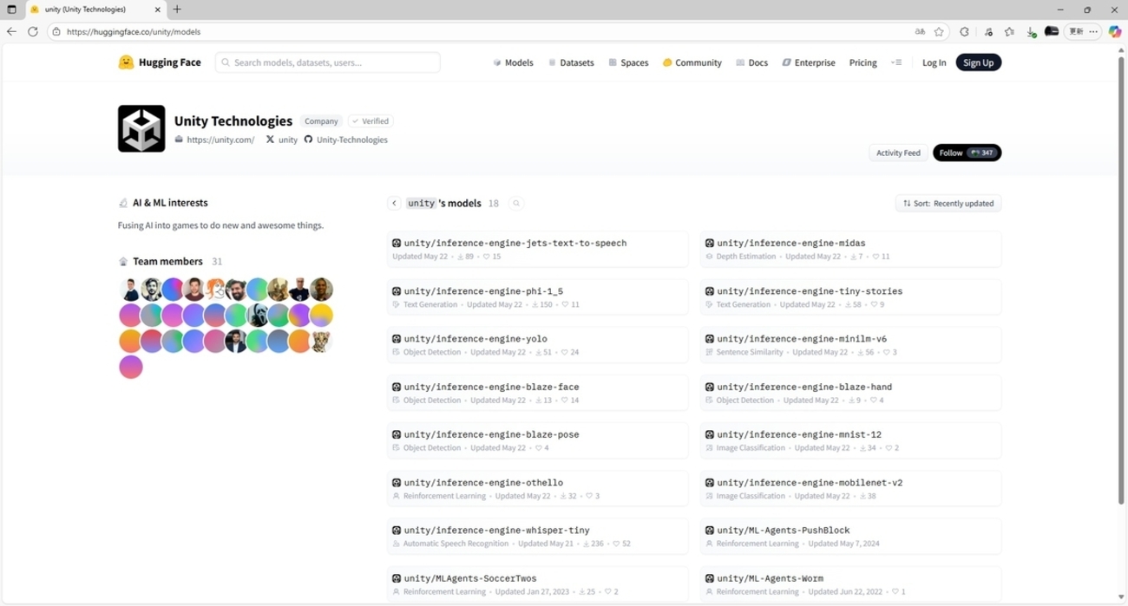This screenshot has height=606, width=1128.
Task: Open the translate page icon in address bar
Action: [920, 31]
